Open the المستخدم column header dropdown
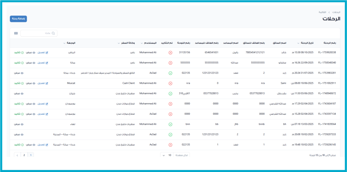 coord(142,43)
